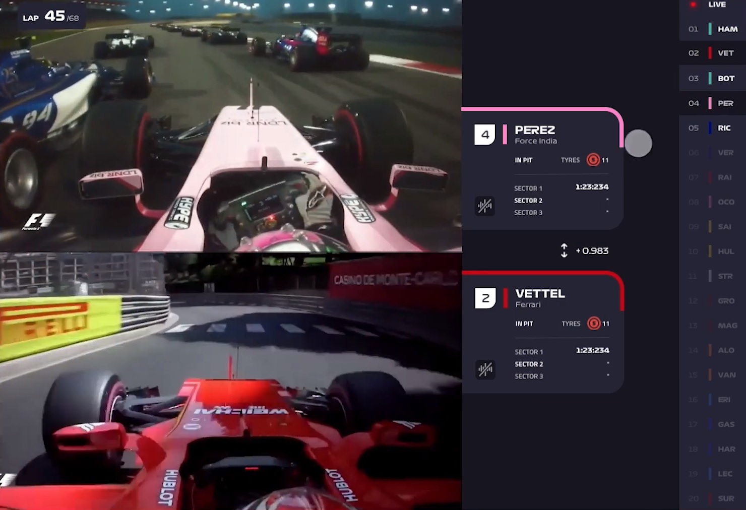Select PER in the driver standings
The image size is (746, 510).
coord(713,103)
